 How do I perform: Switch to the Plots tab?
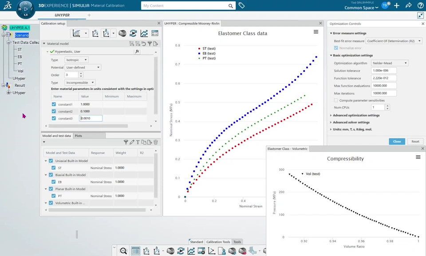click(x=78, y=136)
